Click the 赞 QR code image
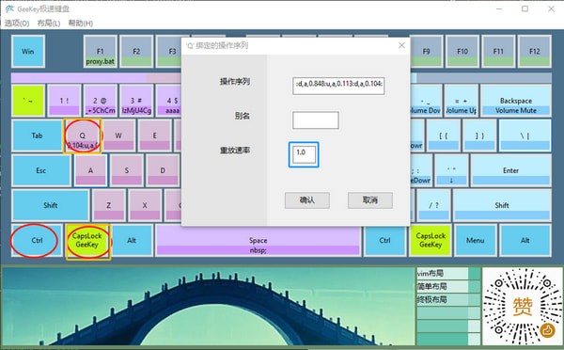 click(523, 306)
